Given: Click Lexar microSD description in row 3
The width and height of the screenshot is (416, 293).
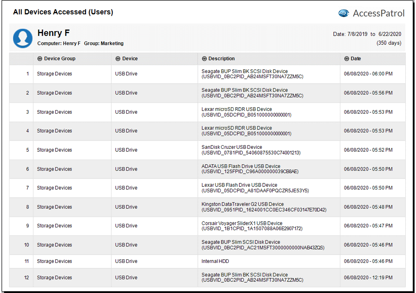Looking at the screenshot, I should (247, 112).
